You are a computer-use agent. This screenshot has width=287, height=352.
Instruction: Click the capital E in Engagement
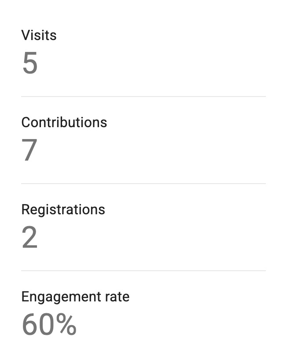(25, 297)
